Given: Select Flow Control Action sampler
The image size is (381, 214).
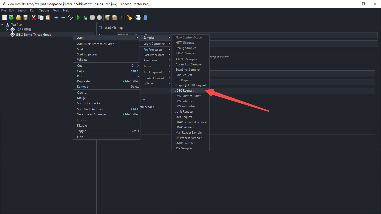Looking at the screenshot, I should tap(190, 37).
